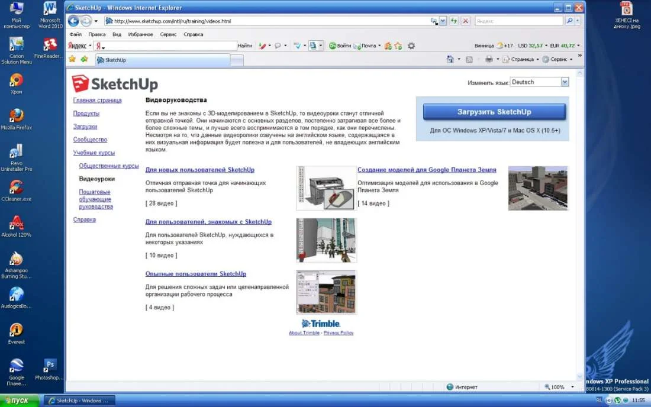Open the Сервис menu in the menu bar

pos(168,34)
